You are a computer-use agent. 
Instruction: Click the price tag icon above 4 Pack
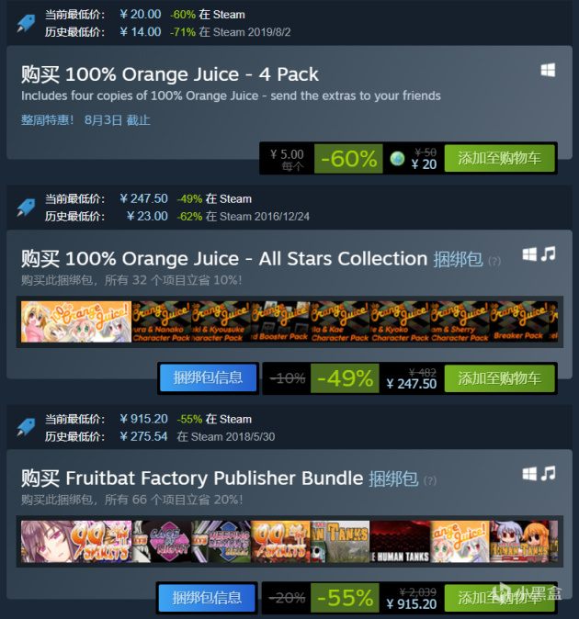(x=26, y=23)
